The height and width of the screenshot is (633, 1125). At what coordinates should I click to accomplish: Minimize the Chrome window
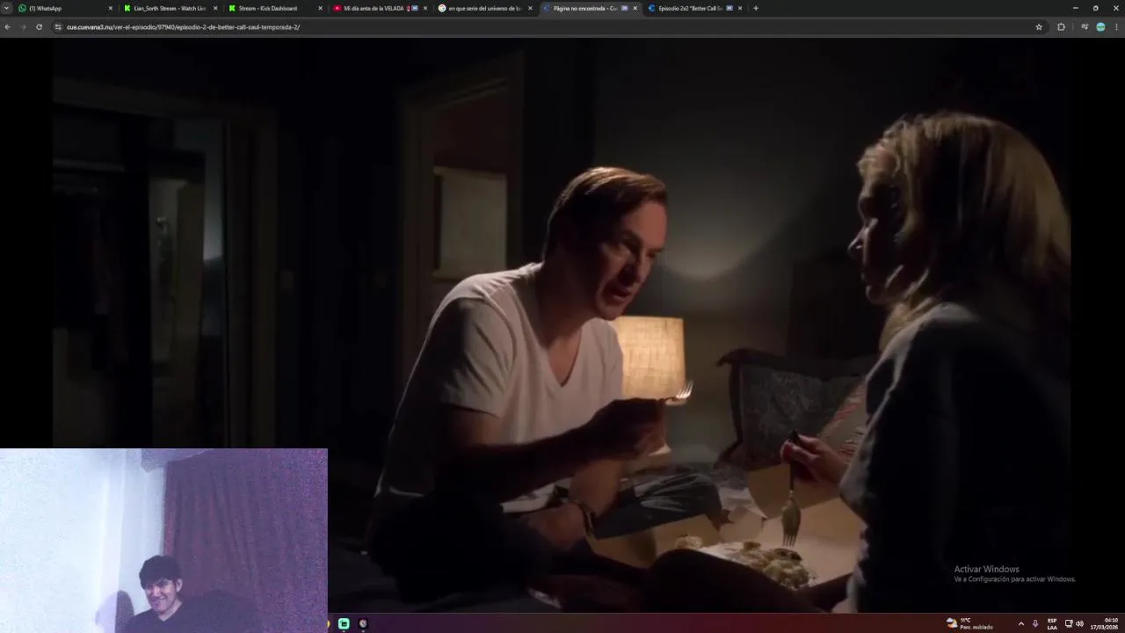1075,8
